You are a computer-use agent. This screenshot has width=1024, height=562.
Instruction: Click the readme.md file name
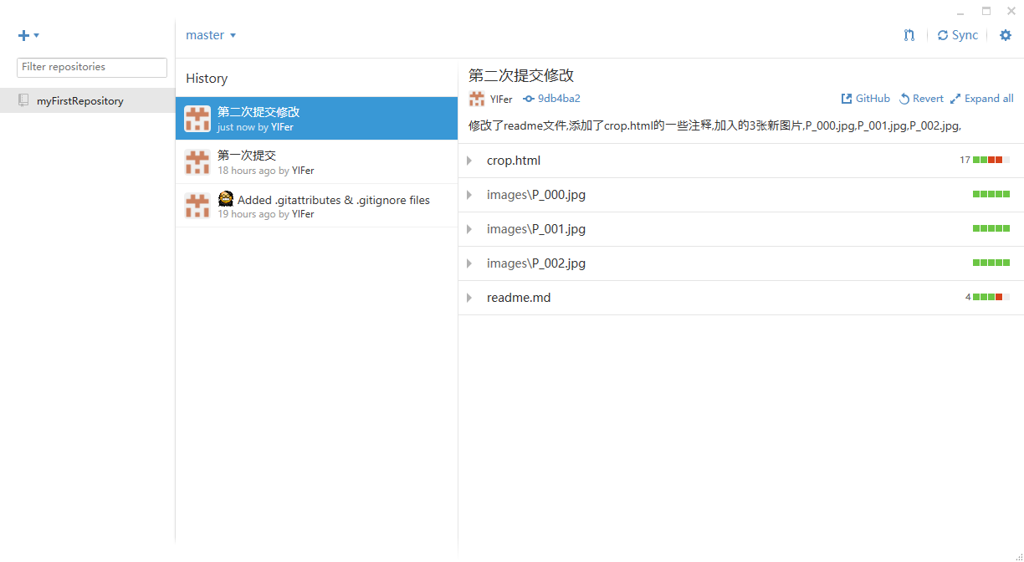coord(519,298)
